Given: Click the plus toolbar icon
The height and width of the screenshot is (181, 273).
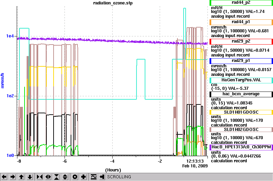Looking at the screenshot, I should click(84, 177).
